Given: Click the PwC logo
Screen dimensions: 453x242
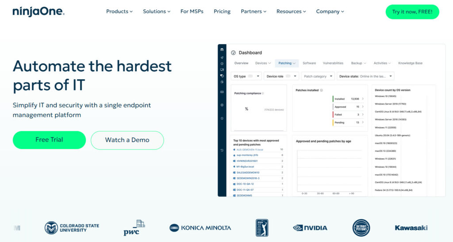Looking at the screenshot, I should point(134,228).
